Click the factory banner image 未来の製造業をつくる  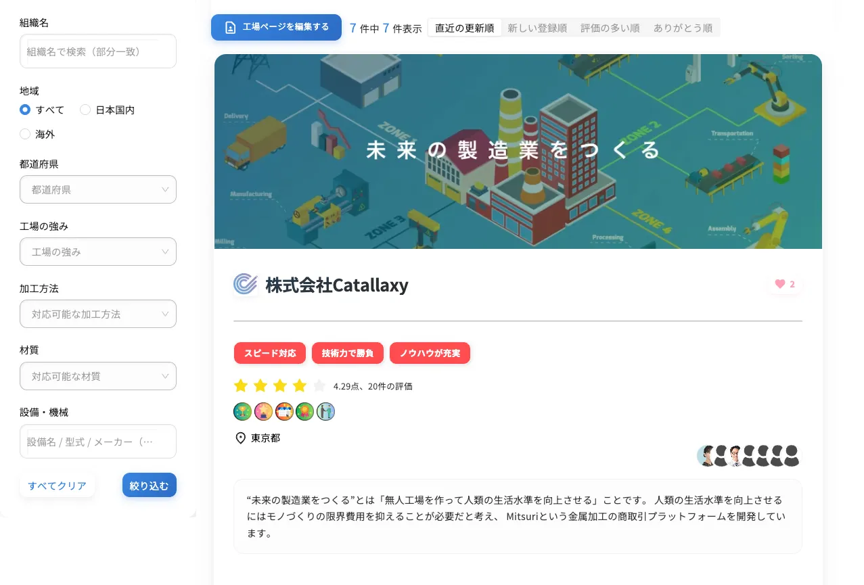coord(518,151)
